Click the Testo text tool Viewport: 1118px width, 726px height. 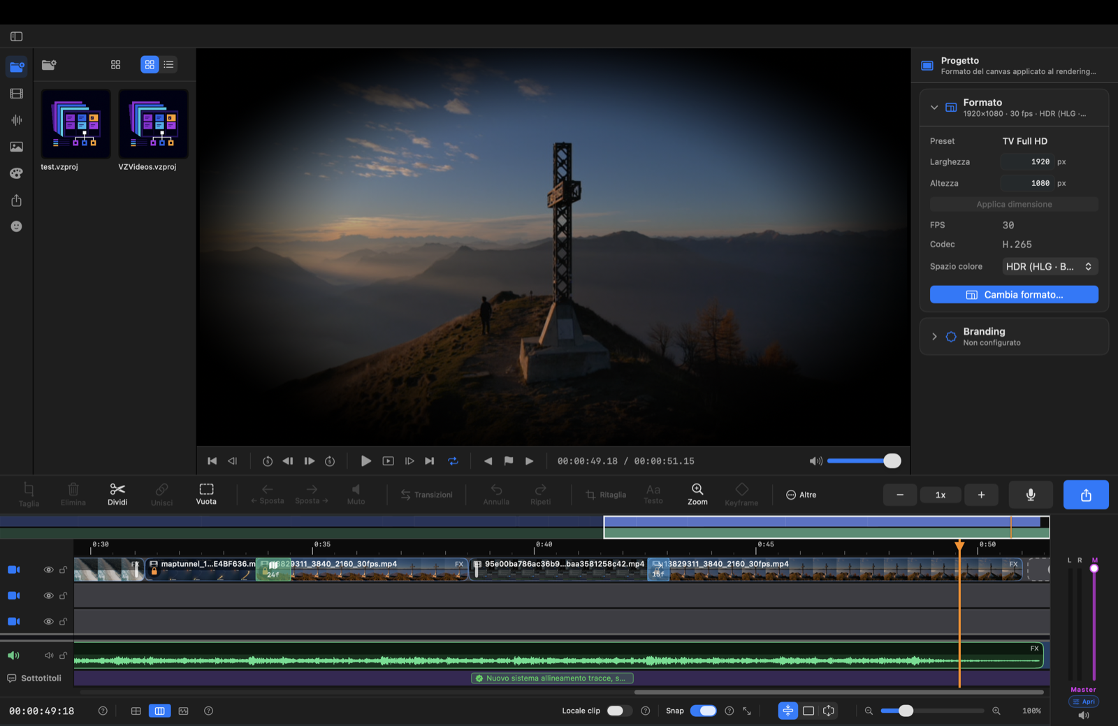[653, 494]
